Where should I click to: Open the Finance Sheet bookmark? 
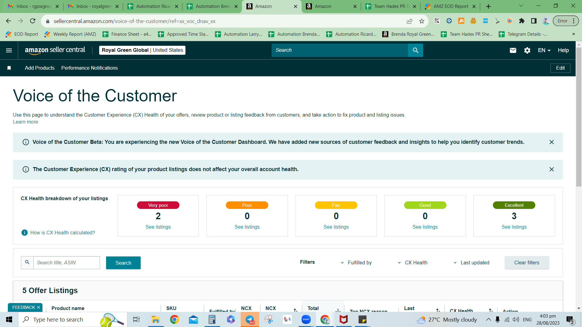[127, 34]
